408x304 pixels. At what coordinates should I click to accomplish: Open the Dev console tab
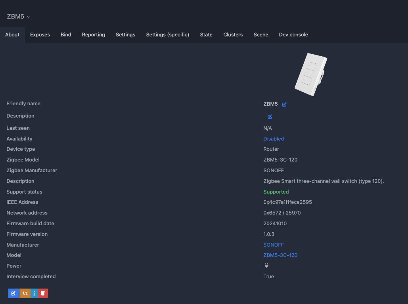point(293,34)
